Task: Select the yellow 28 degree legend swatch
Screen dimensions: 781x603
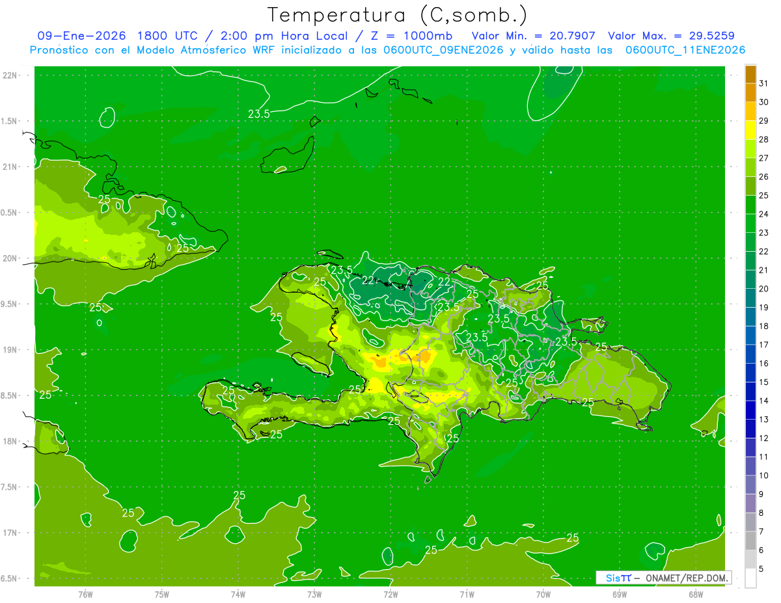Action: 750,130
